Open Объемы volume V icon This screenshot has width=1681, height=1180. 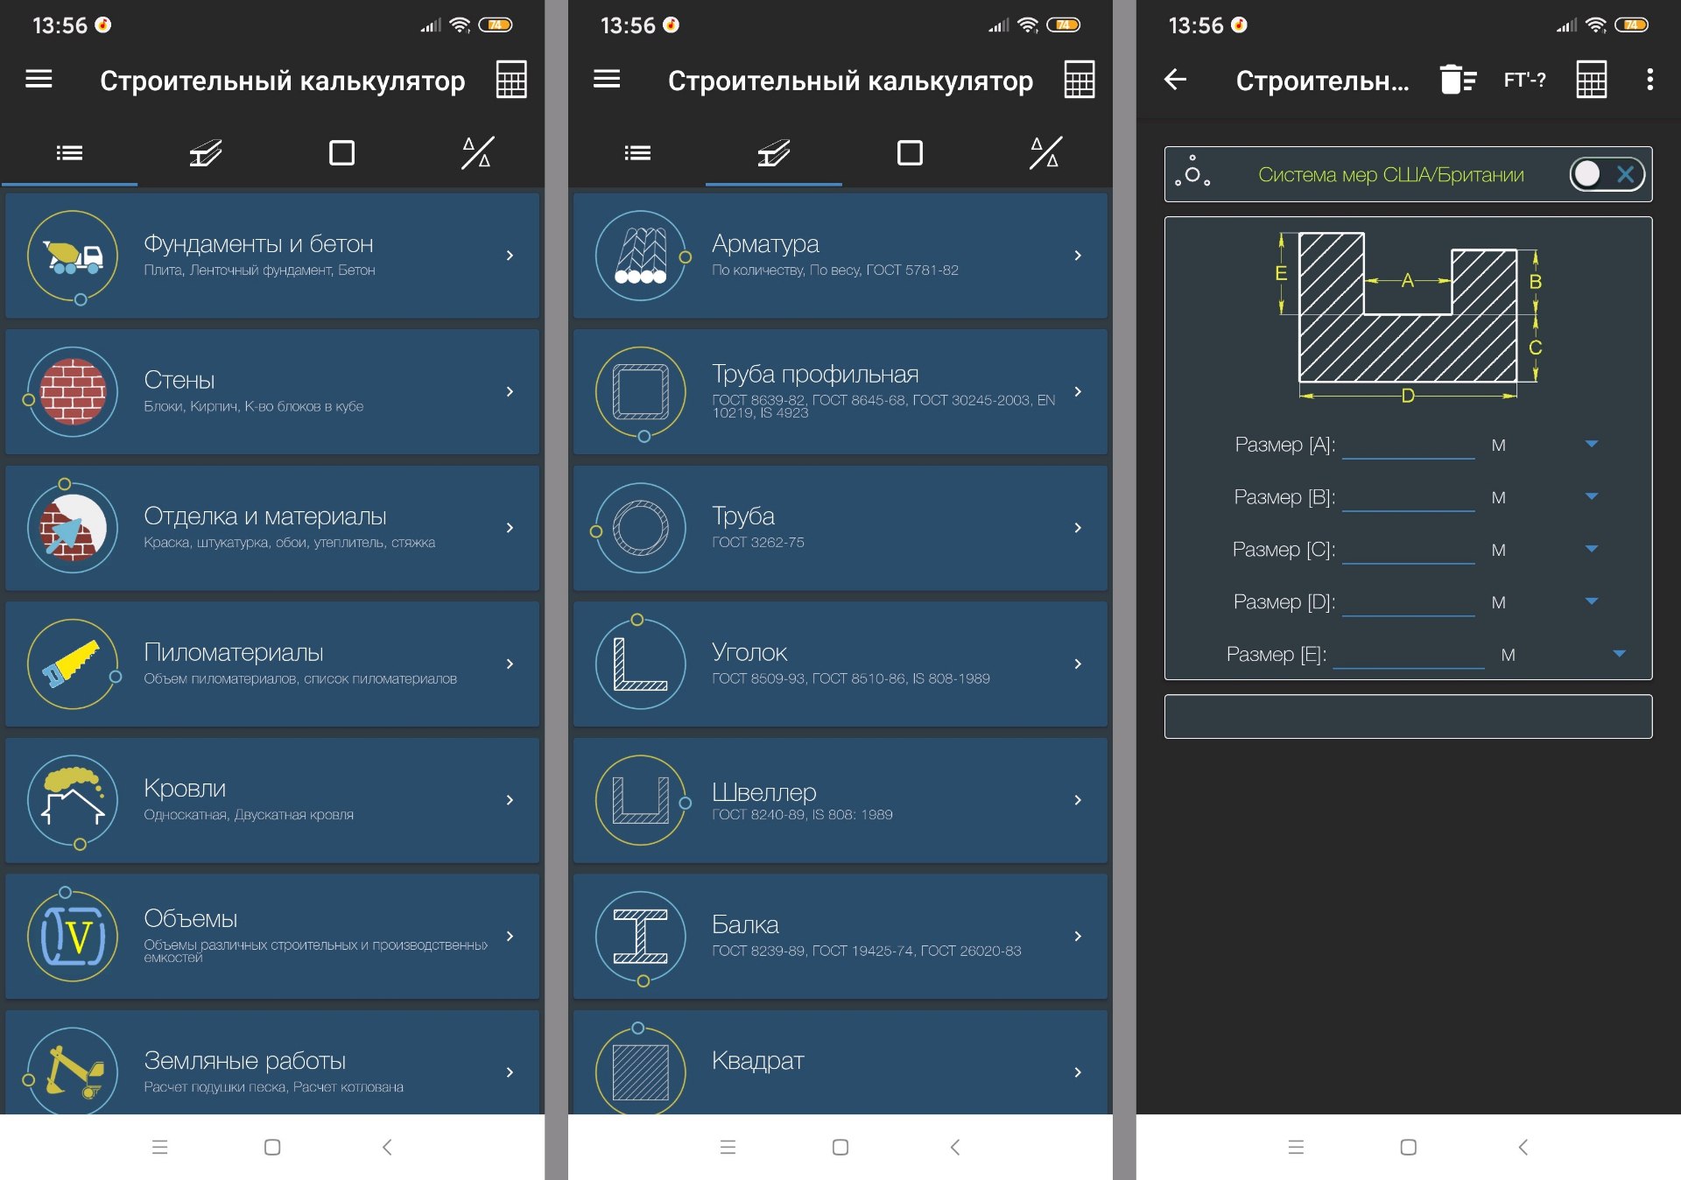coord(73,936)
